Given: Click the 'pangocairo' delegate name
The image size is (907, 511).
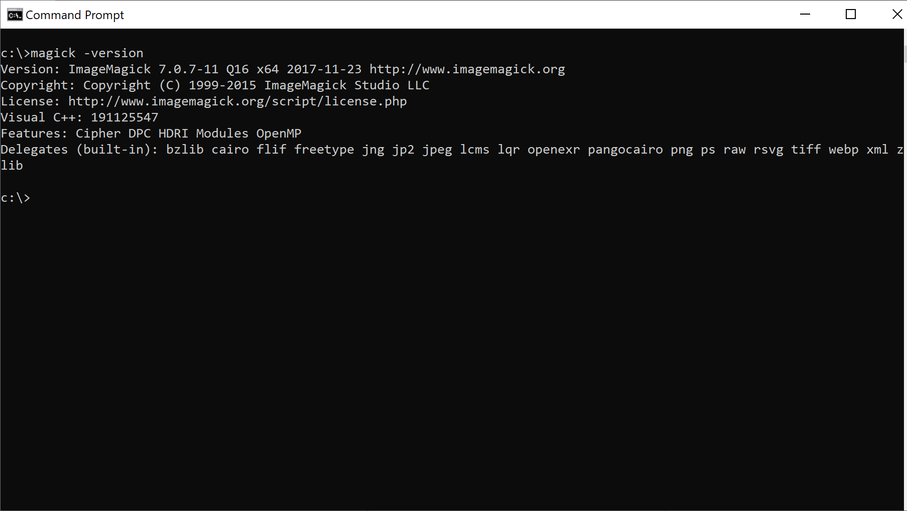Looking at the screenshot, I should [625, 150].
